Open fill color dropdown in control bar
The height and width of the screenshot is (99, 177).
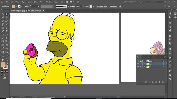click(x=16, y=6)
